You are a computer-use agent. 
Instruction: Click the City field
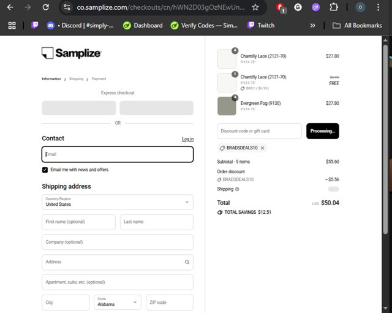click(x=66, y=303)
